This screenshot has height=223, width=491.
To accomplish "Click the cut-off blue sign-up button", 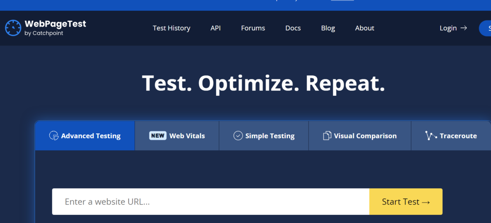I will (485, 28).
